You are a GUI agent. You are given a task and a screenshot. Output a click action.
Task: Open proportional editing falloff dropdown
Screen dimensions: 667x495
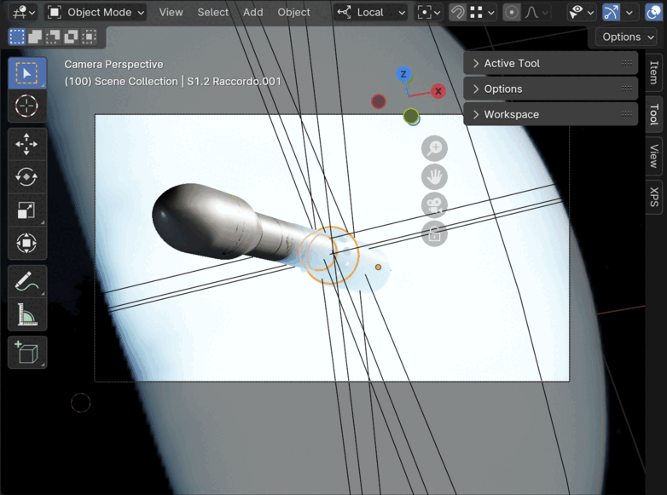[x=536, y=12]
